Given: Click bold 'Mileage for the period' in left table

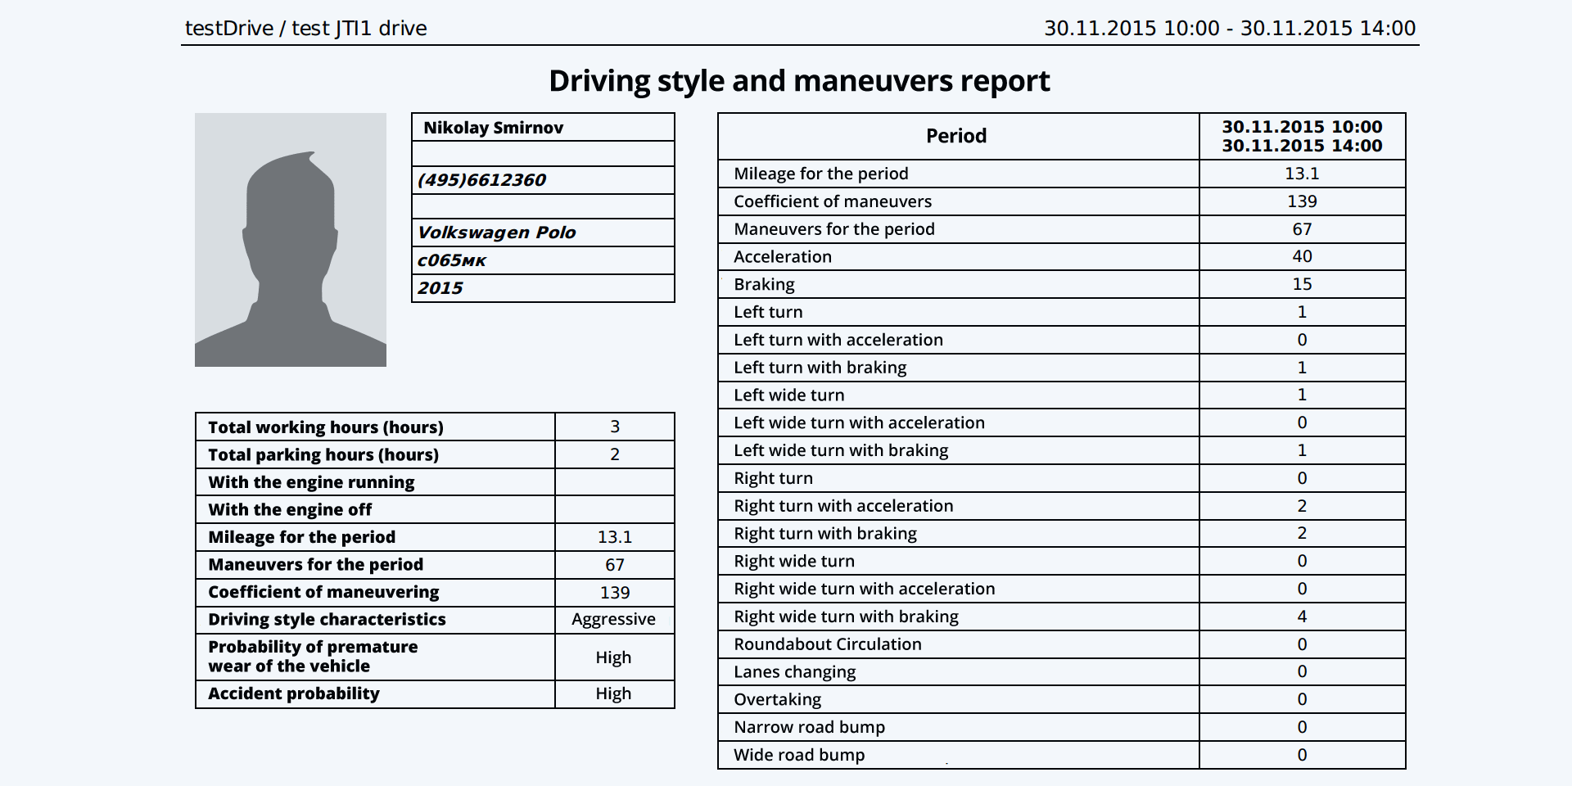Looking at the screenshot, I should 302,537.
